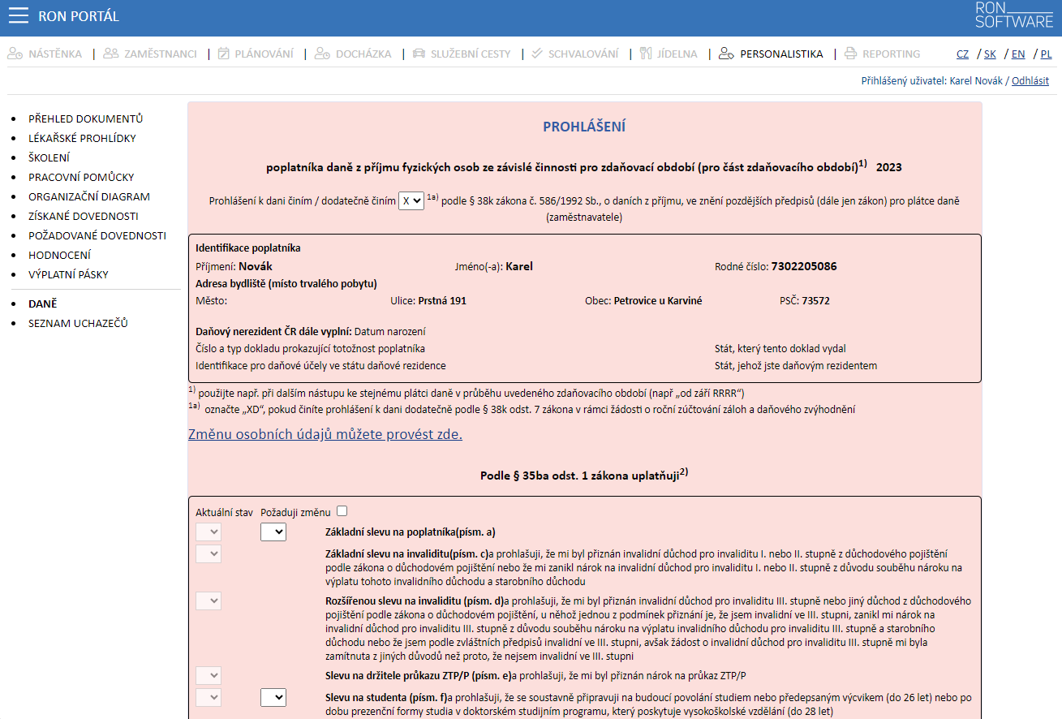Click the Zaměstnanci people icon
1062x719 pixels.
pyautogui.click(x=111, y=54)
